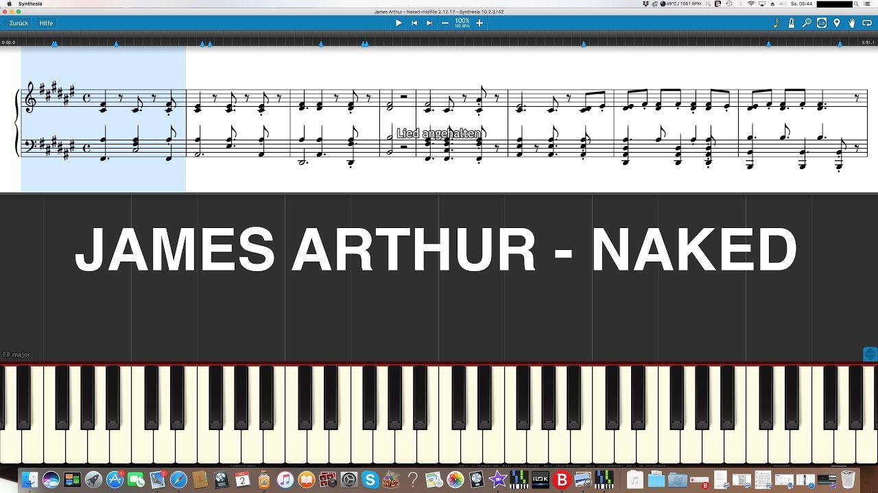The width and height of the screenshot is (878, 493).
Task: Click the F# major key label
Action: click(x=16, y=355)
